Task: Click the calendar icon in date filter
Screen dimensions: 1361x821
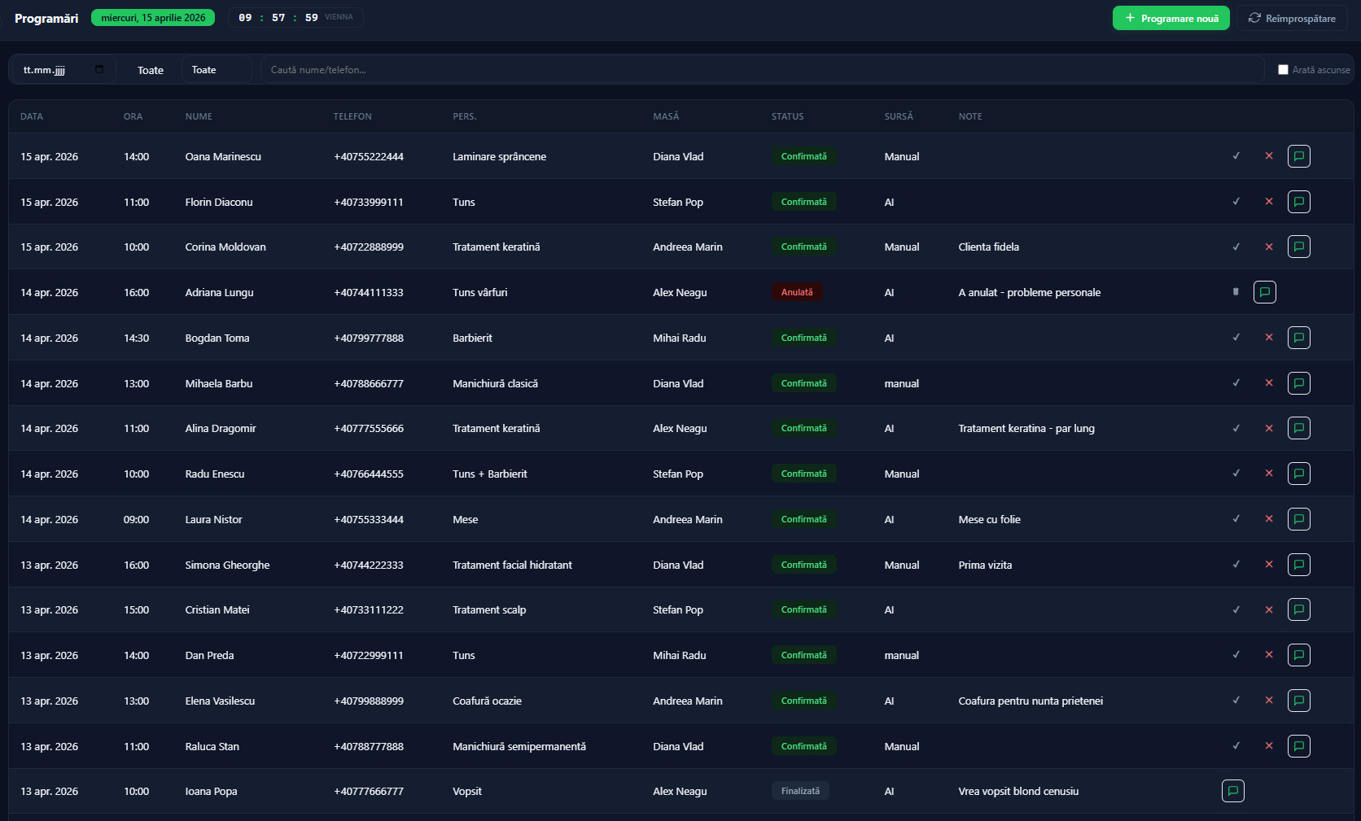Action: tap(99, 70)
